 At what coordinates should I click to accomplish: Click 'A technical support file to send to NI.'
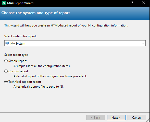[x=39, y=87]
